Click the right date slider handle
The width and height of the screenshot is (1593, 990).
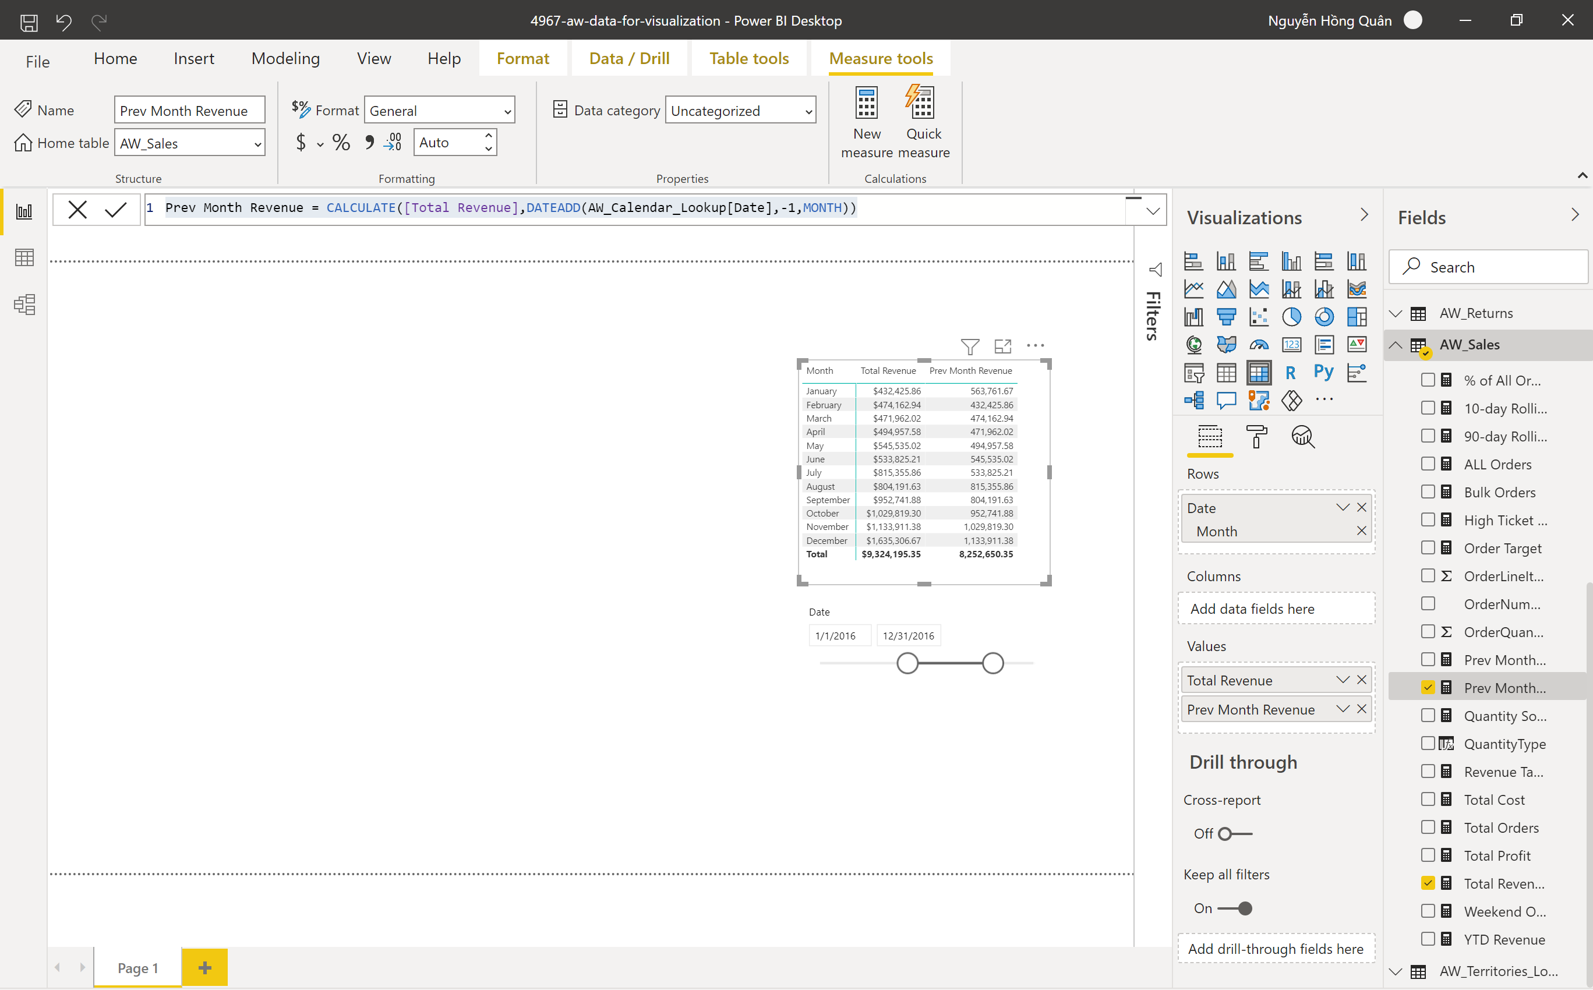tap(992, 663)
